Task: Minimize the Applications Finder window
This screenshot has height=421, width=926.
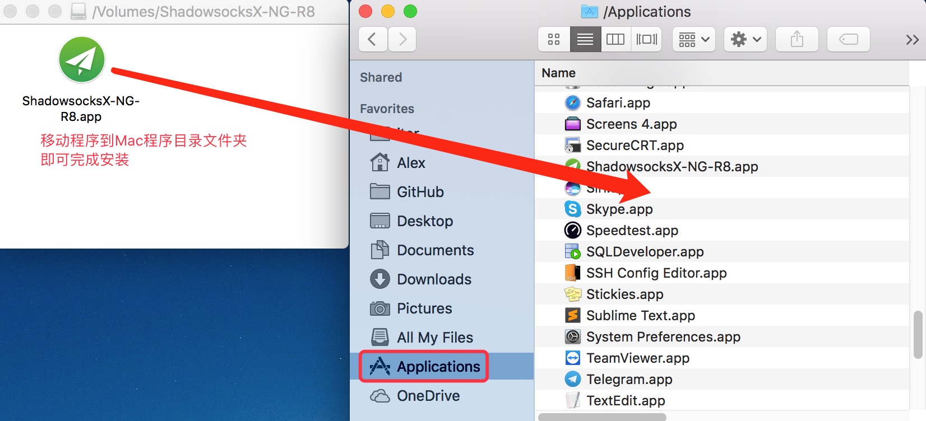Action: click(x=388, y=11)
